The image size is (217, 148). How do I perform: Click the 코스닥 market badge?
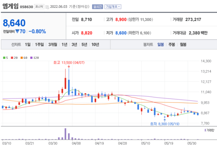(x=39, y=6)
